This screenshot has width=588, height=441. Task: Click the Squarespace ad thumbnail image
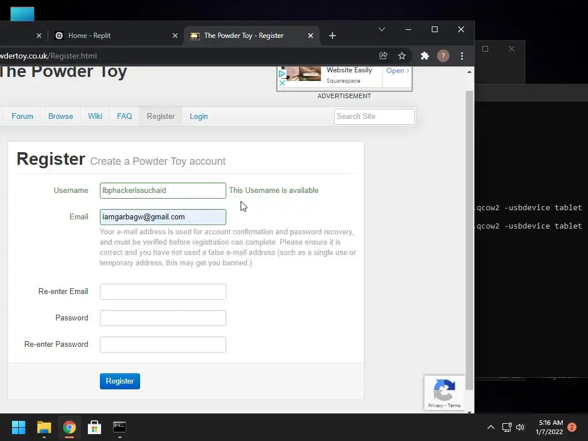point(304,73)
